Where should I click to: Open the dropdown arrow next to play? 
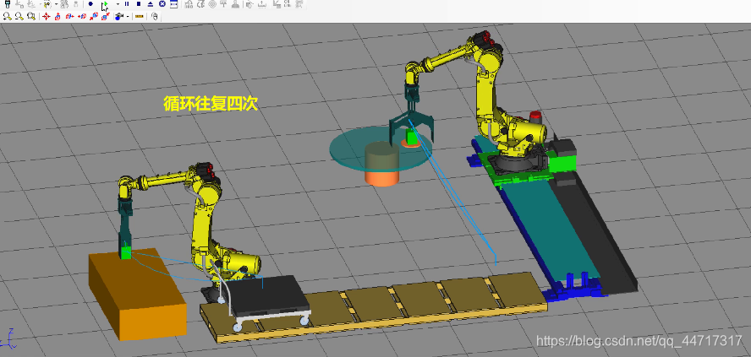point(118,4)
